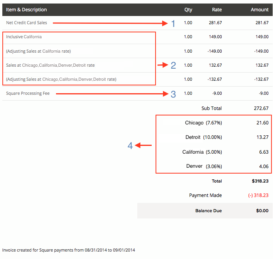Click the Qty column header
The image size is (273, 259).
pos(188,10)
